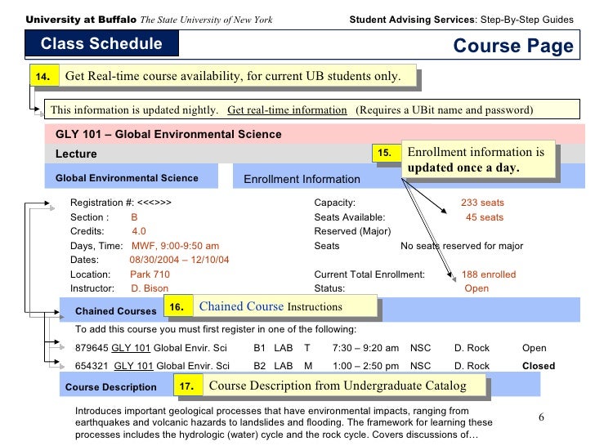
Task: Select section value 'B'
Action: click(x=134, y=217)
